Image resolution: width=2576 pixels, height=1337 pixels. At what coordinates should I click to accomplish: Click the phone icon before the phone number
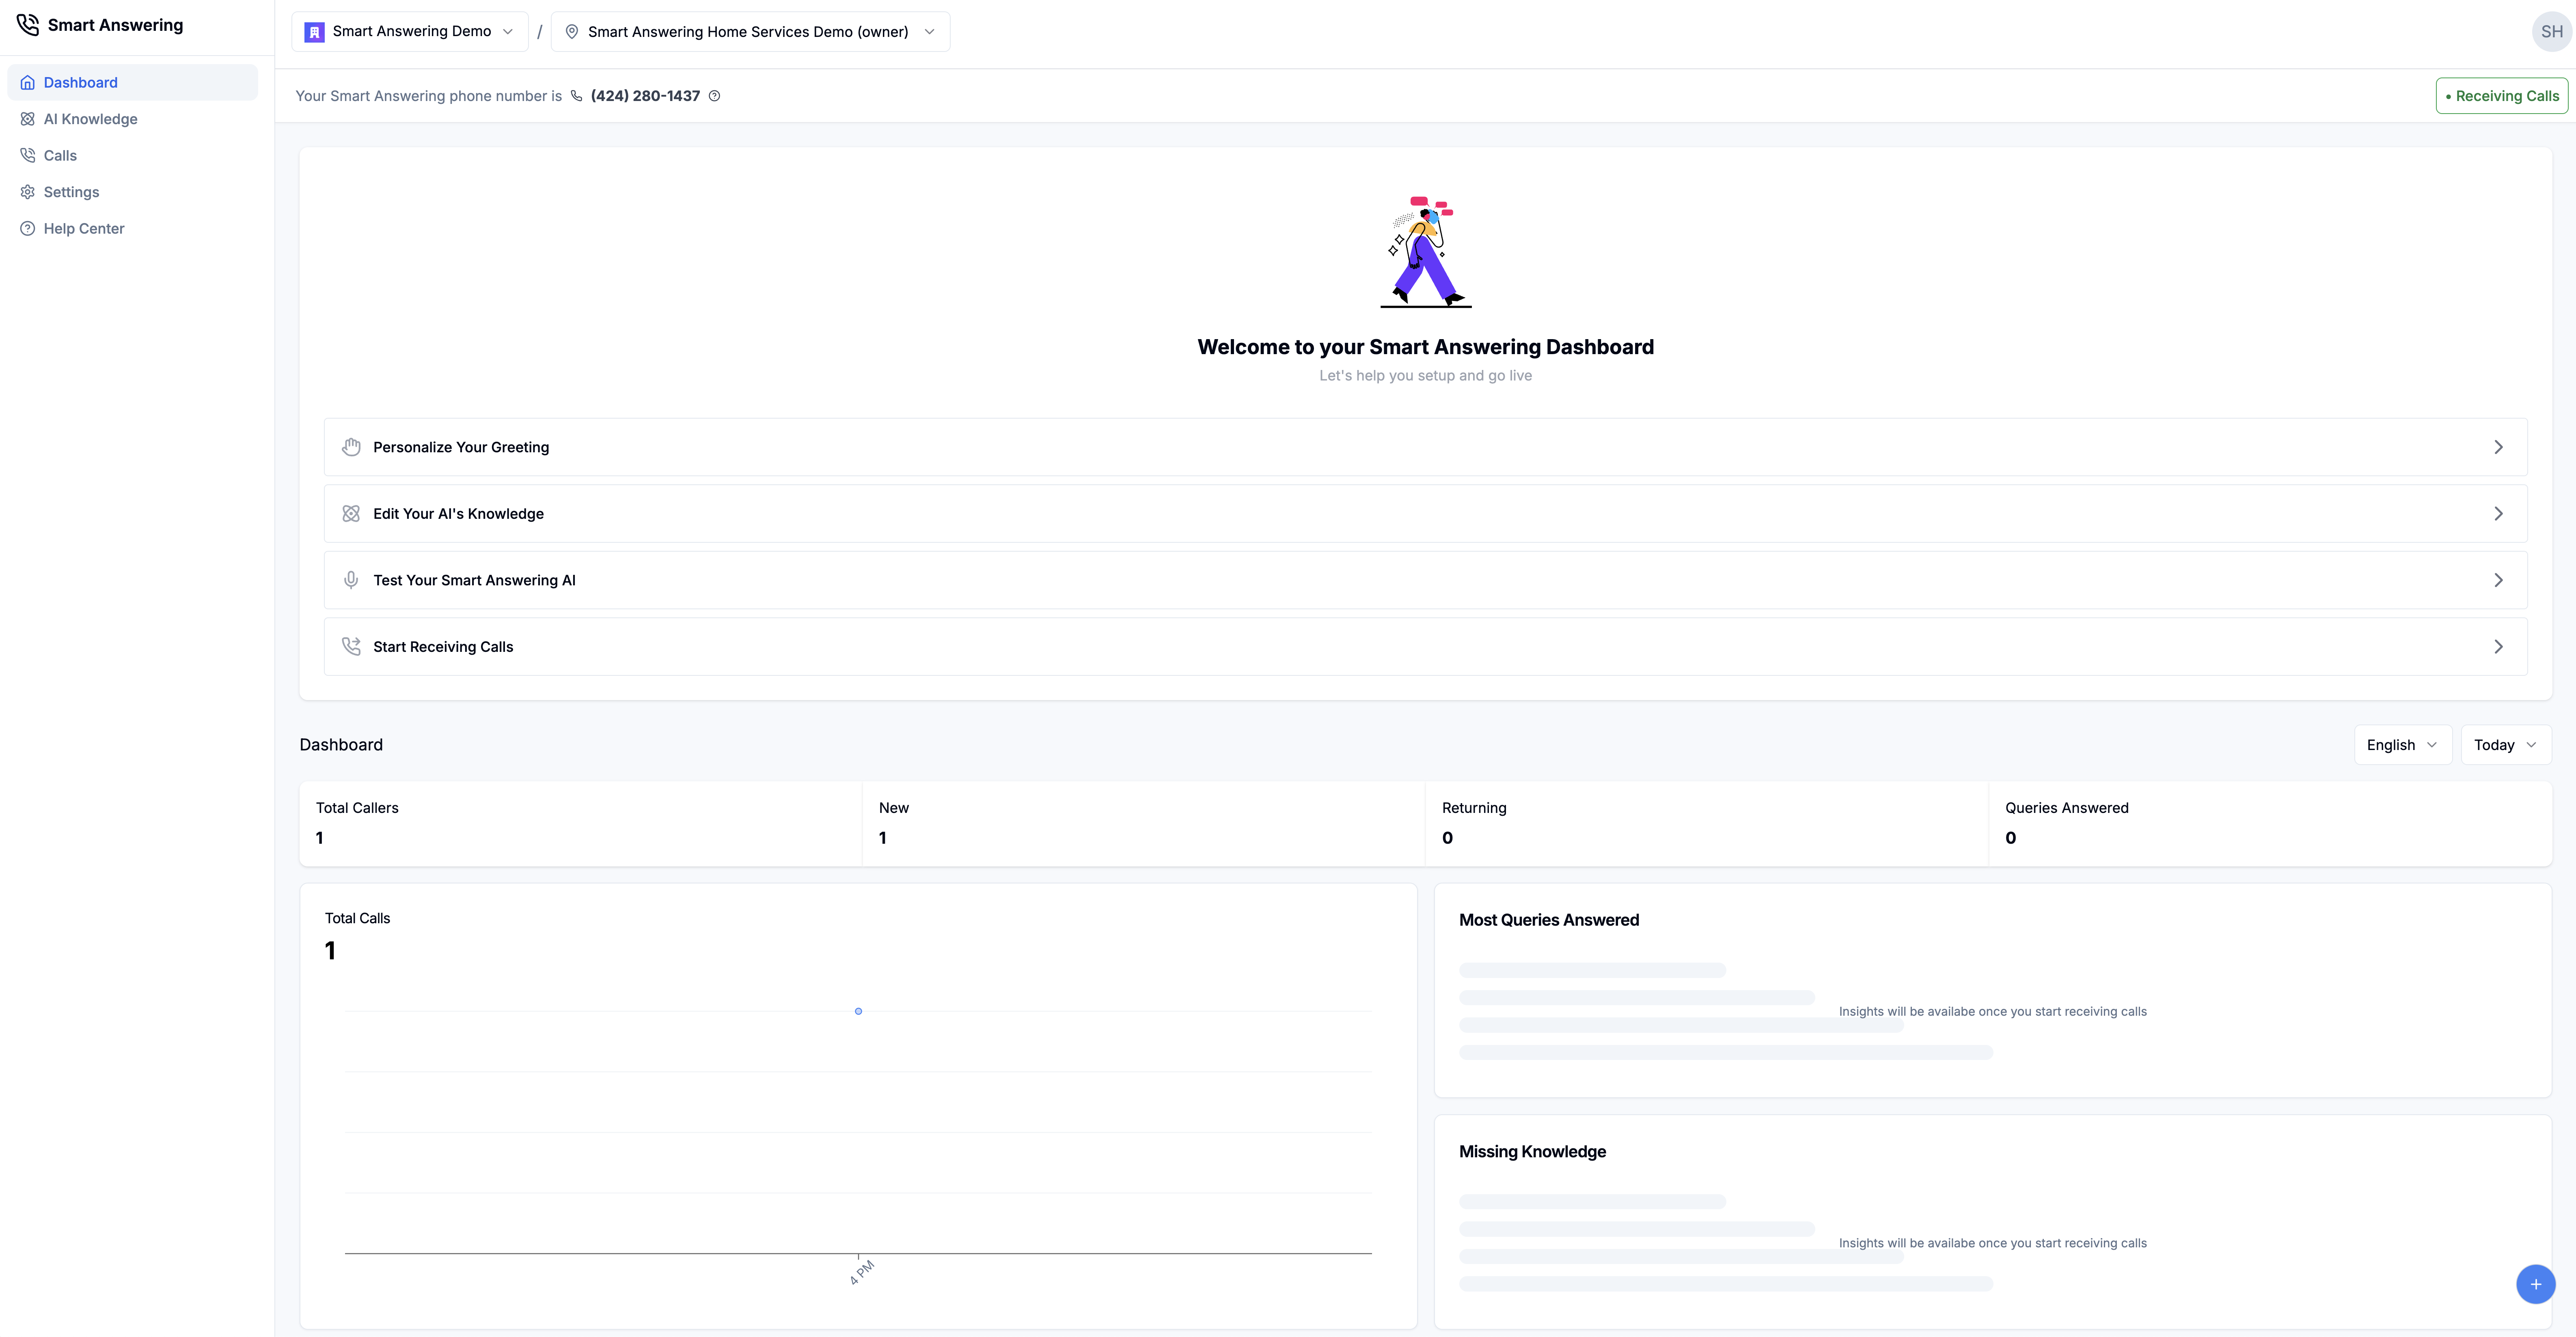tap(577, 96)
